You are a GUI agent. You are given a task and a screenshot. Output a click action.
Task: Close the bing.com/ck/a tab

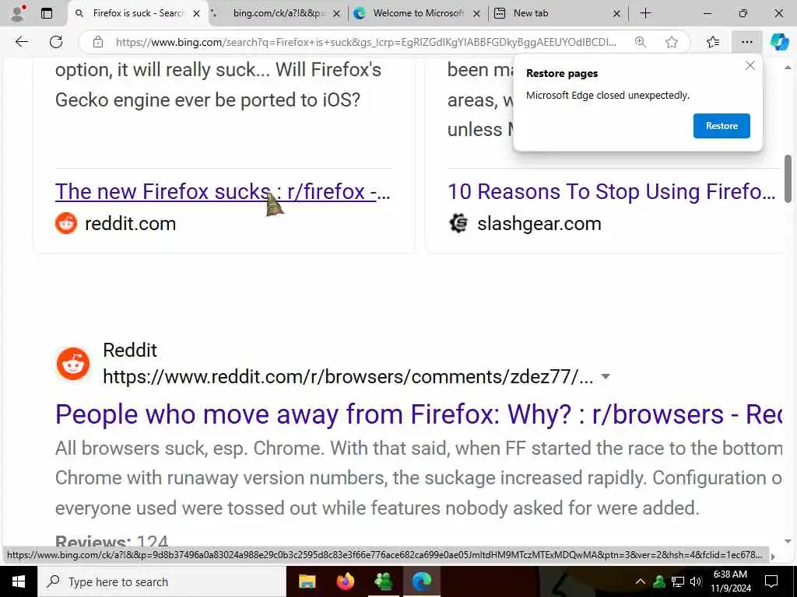pyautogui.click(x=336, y=14)
